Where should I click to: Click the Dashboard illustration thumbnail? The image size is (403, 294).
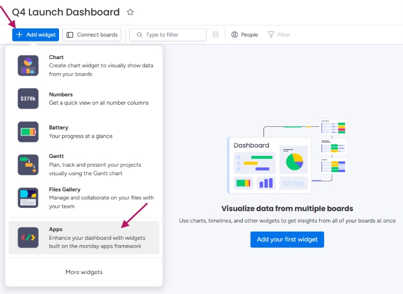[287, 156]
